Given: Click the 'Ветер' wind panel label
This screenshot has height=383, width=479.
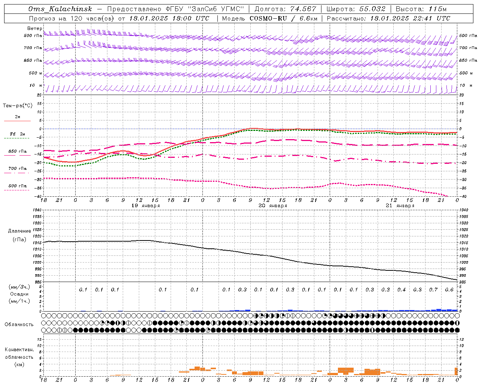Looking at the screenshot, I should [x=35, y=28].
